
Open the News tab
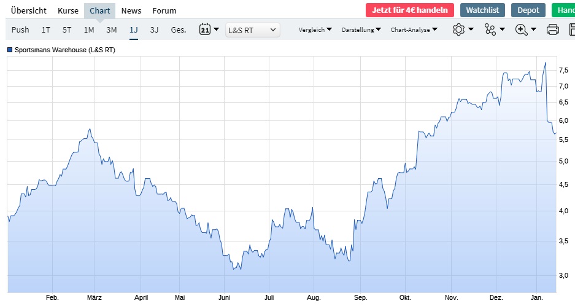tap(131, 10)
